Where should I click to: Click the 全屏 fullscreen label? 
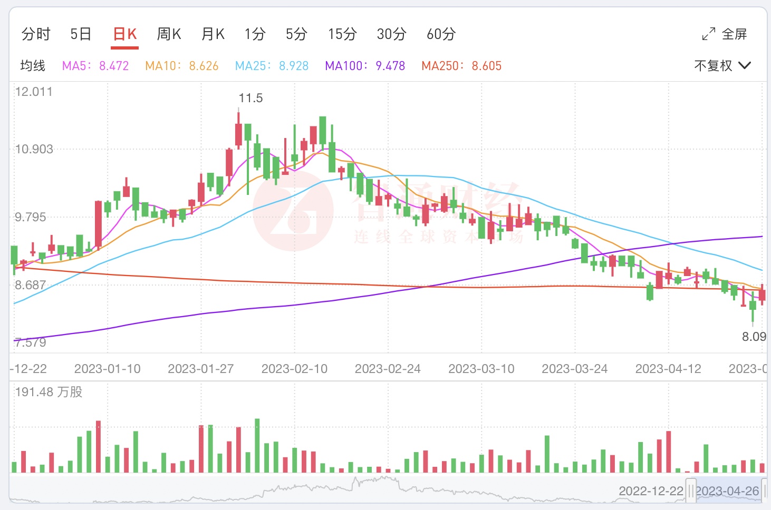click(735, 34)
